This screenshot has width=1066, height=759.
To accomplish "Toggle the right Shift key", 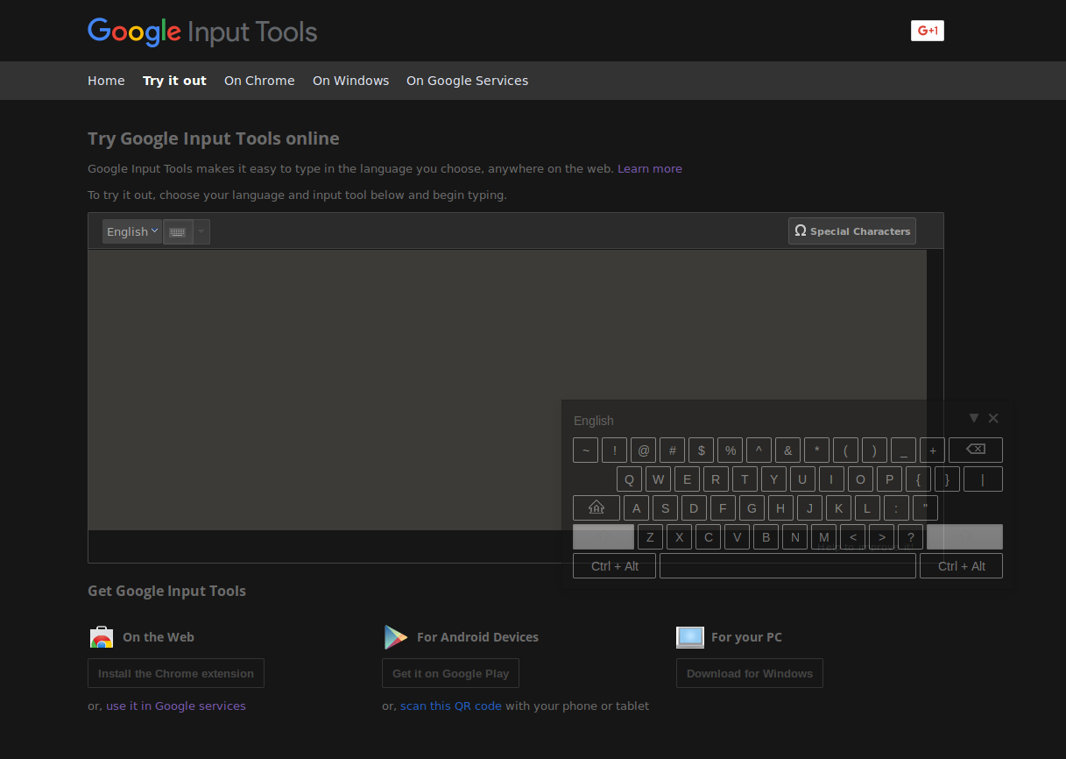I will coord(964,536).
